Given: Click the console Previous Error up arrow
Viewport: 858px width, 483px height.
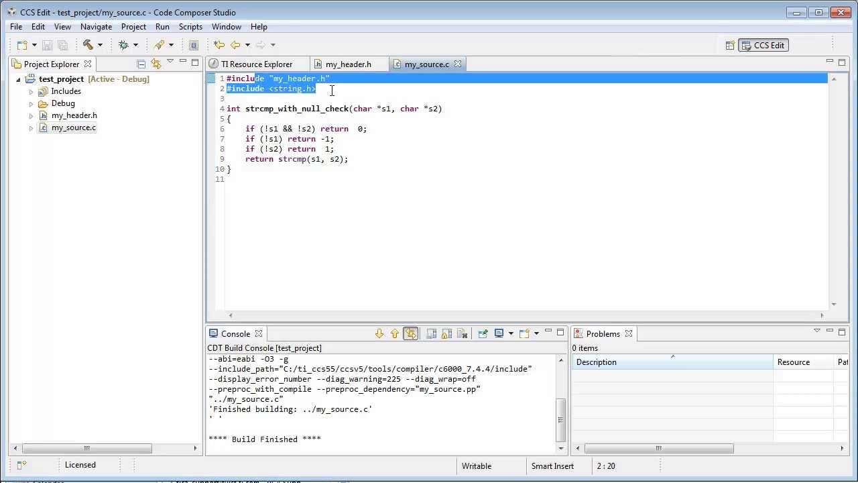Looking at the screenshot, I should click(x=395, y=333).
